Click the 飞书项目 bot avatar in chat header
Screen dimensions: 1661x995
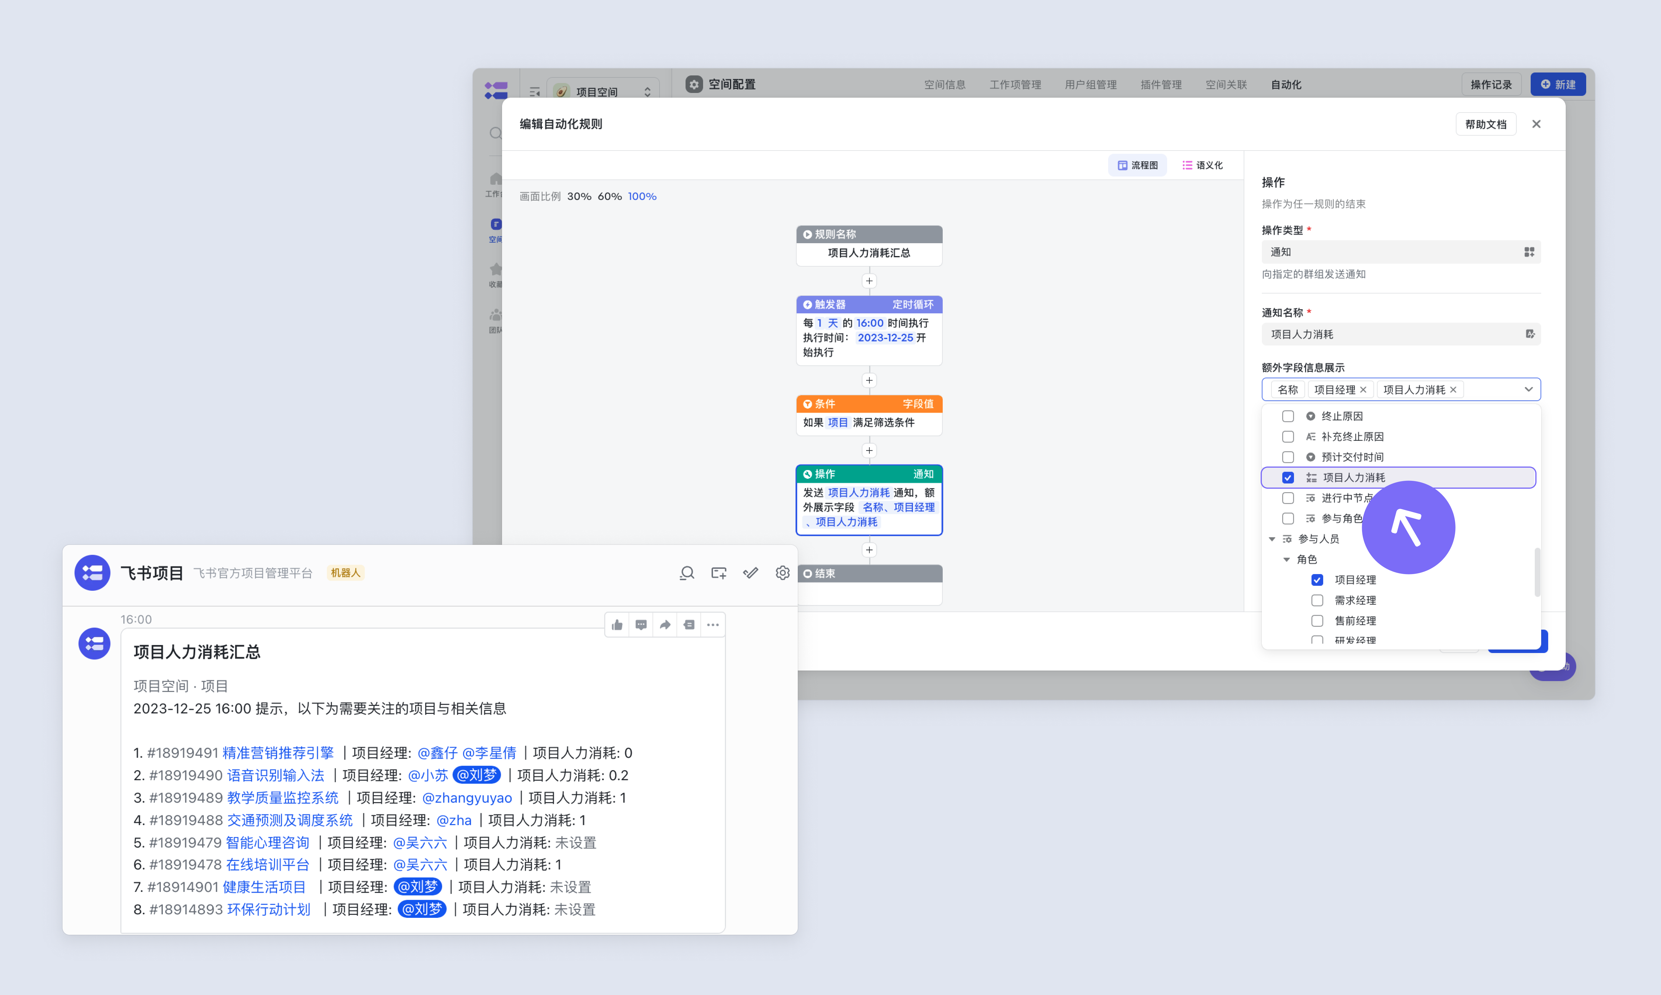pyautogui.click(x=93, y=573)
